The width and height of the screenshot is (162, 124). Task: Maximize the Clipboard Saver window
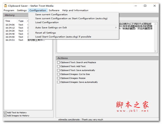click(x=145, y=6)
